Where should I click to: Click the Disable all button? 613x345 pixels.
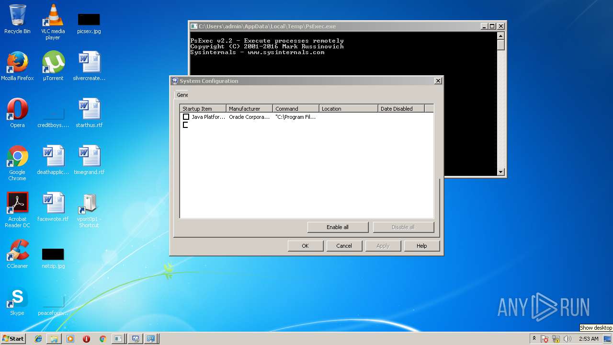coord(403,227)
